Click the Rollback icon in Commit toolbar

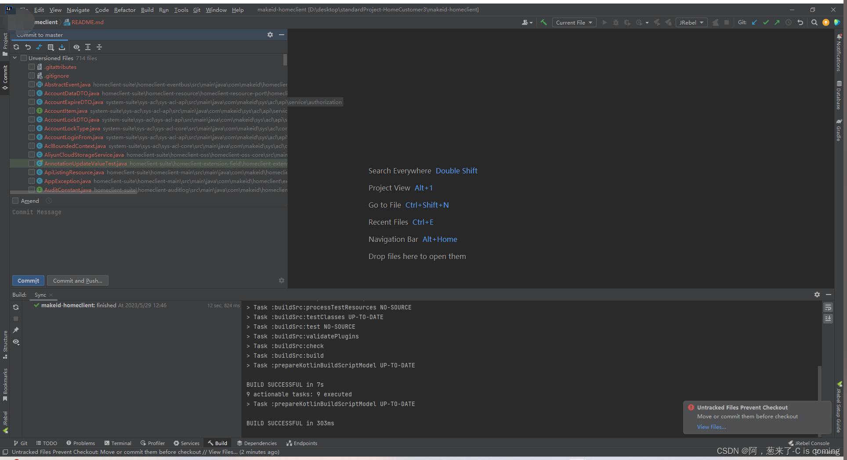click(x=28, y=47)
